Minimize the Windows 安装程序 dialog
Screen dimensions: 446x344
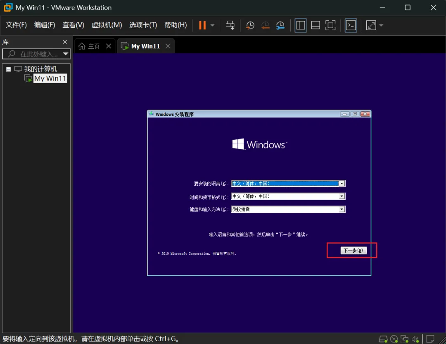pyautogui.click(x=344, y=114)
